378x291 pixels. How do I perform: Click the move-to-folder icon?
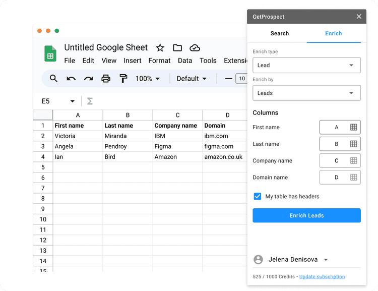pos(177,48)
